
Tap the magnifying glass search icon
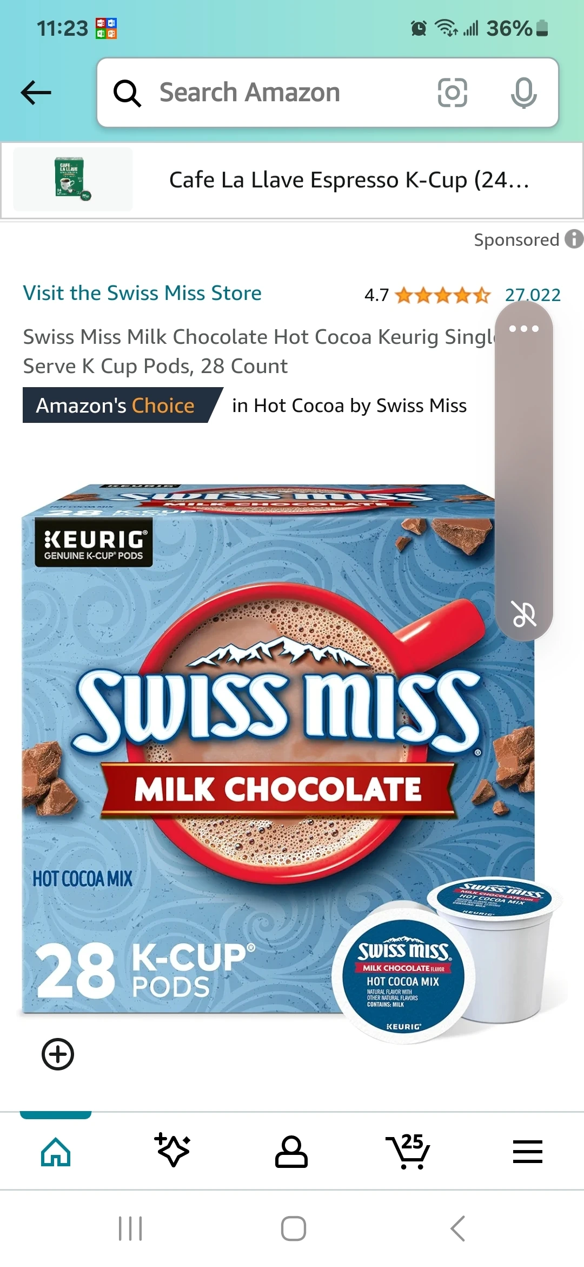tap(128, 93)
